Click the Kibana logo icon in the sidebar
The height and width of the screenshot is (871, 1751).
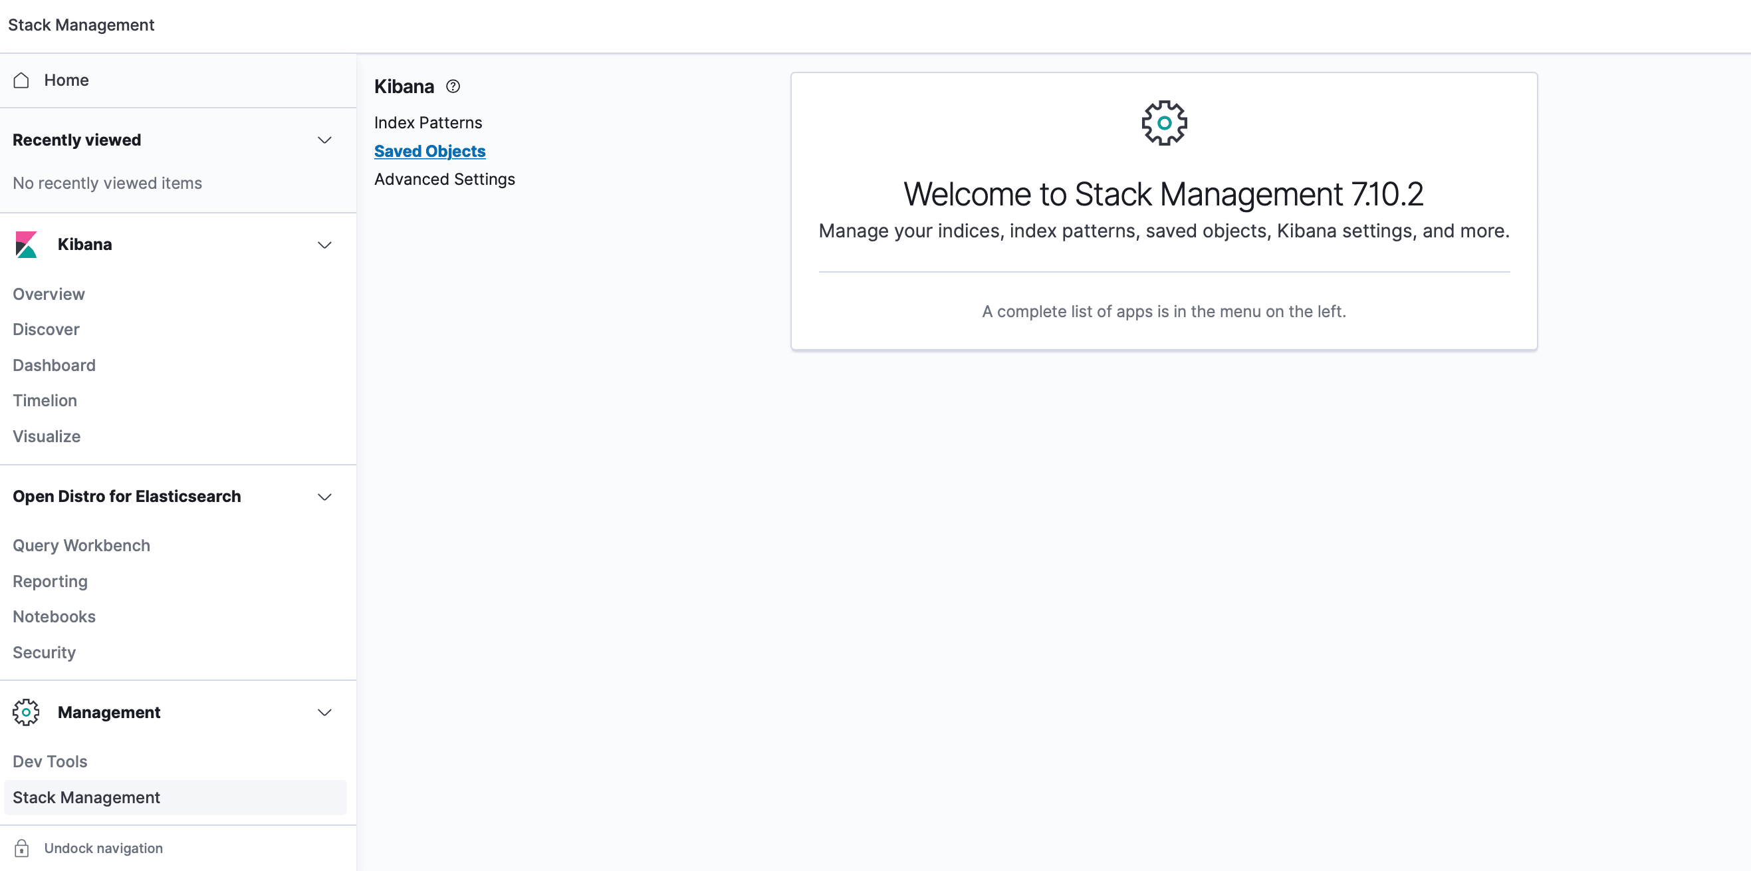tap(26, 244)
